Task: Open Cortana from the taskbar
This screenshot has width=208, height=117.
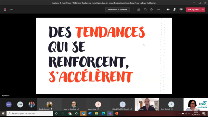Action: point(56,113)
